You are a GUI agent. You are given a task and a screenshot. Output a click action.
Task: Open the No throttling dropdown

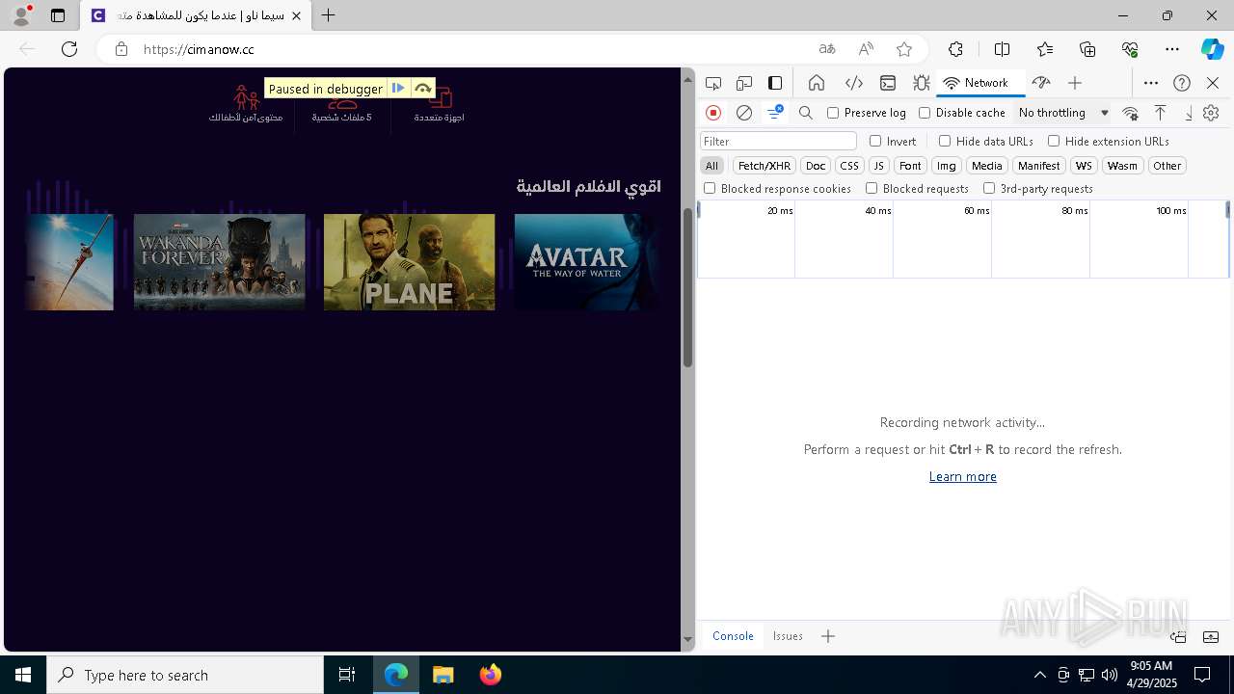click(1063, 113)
